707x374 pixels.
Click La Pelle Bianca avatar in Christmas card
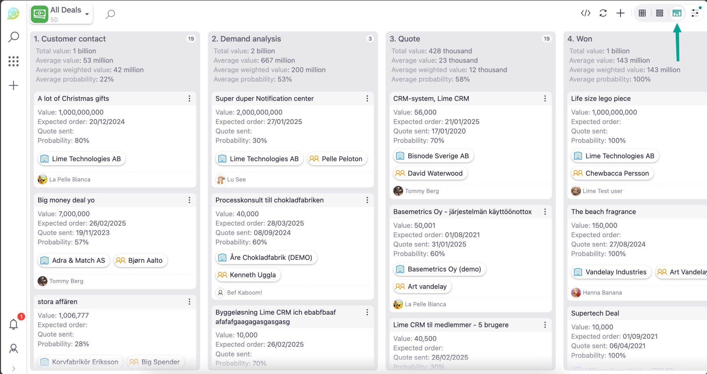point(42,179)
